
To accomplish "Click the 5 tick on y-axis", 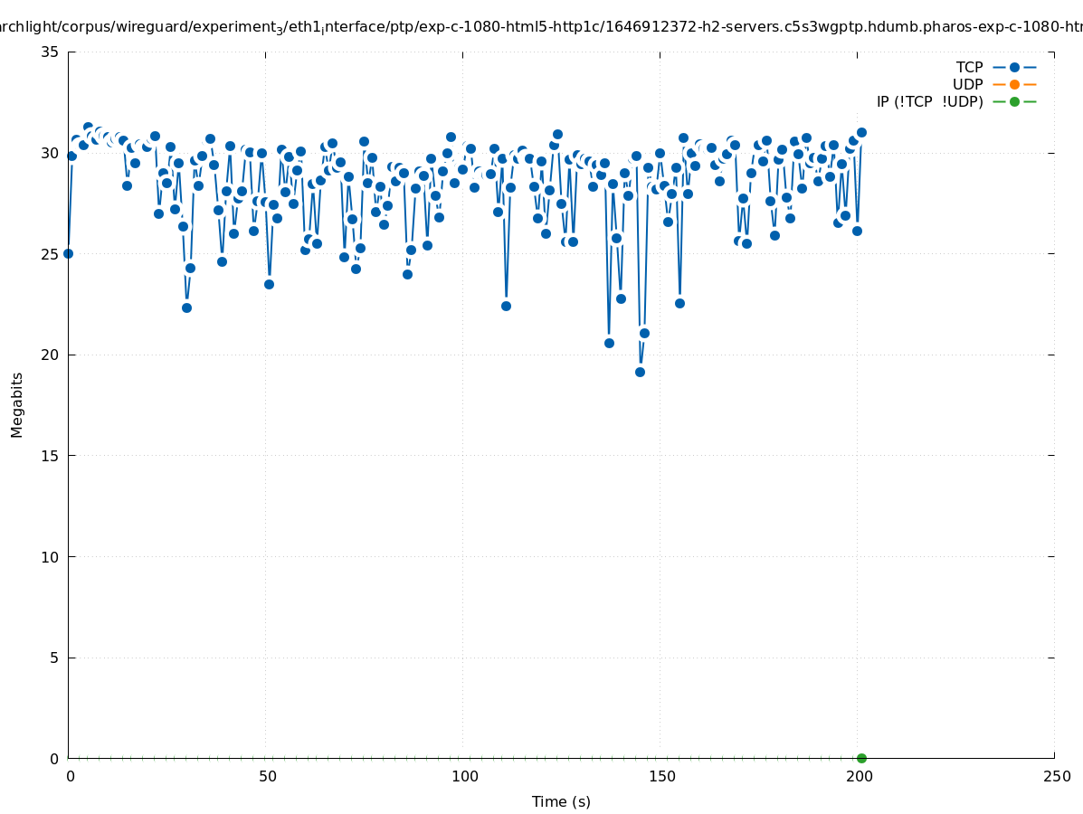I will [54, 658].
